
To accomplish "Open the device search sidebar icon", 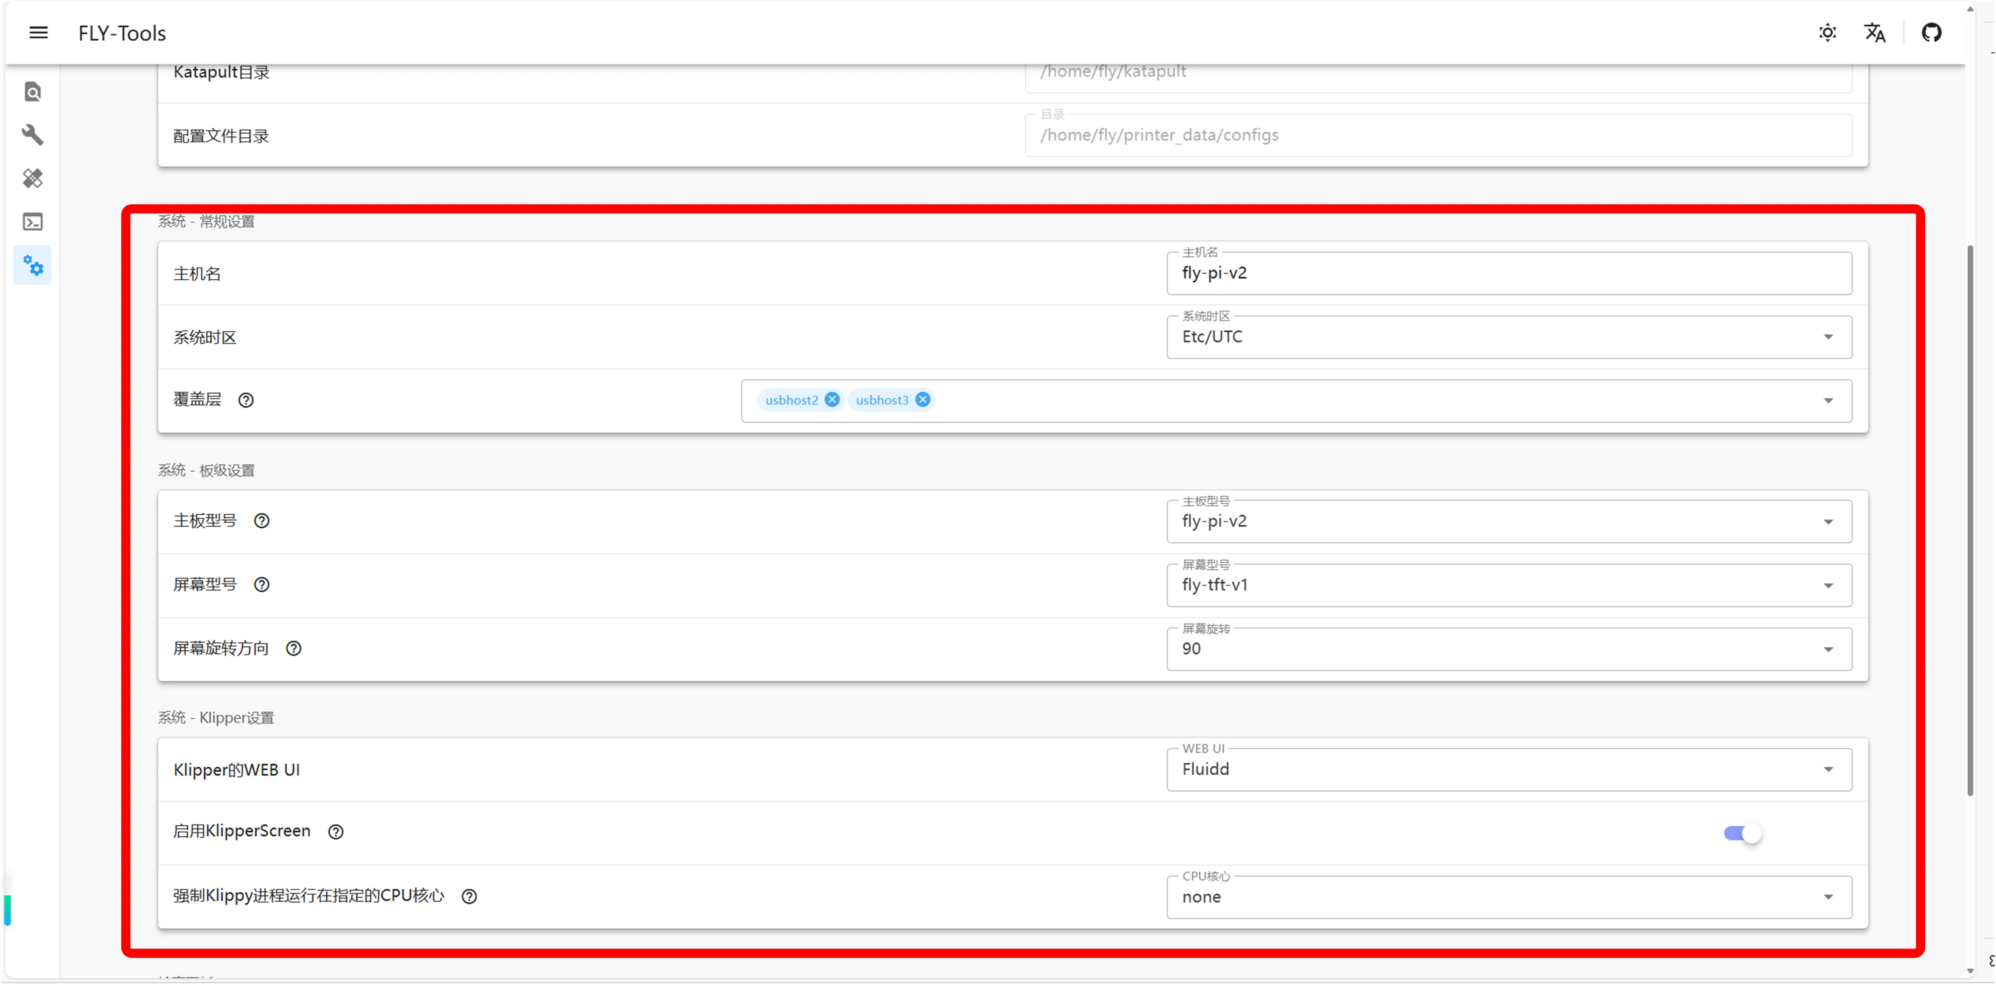I will 33,92.
